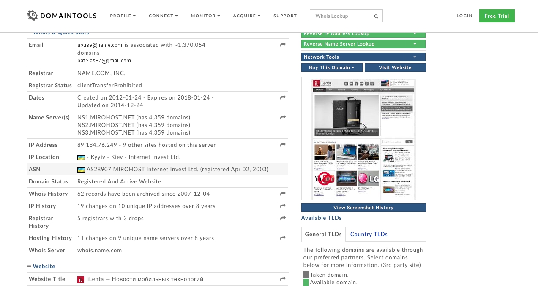The image size is (538, 286).
Task: Click the share arrow in the Email row
Action: tap(283, 45)
